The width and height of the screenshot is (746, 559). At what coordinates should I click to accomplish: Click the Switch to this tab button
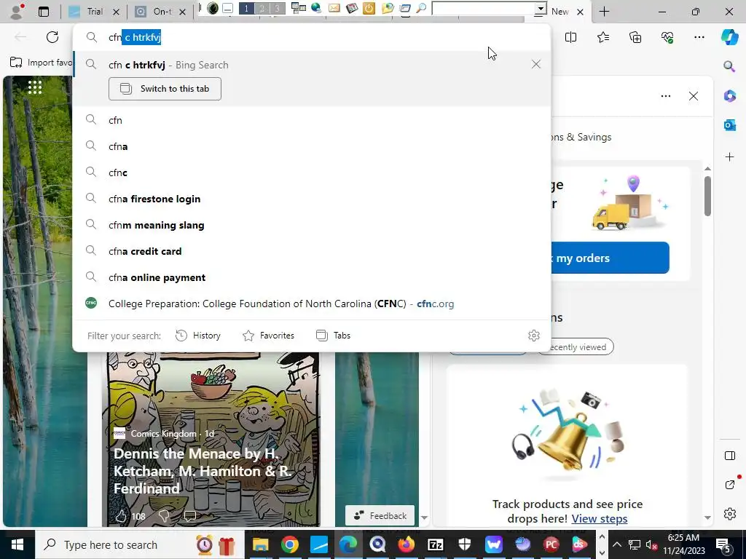(165, 89)
